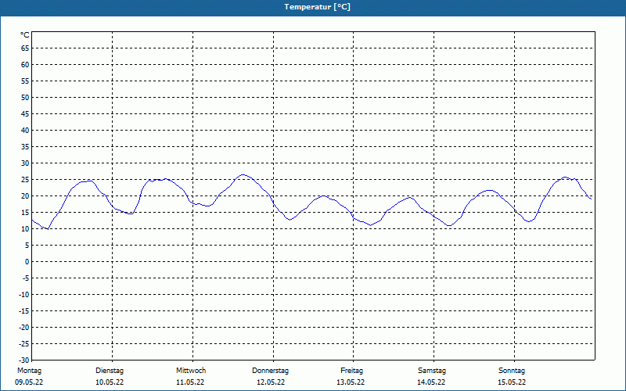The image size is (626, 391).
Task: Click the date 11.05.22
Action: [190, 382]
